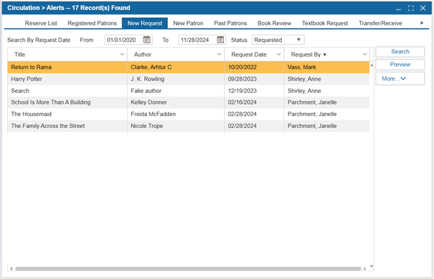The width and height of the screenshot is (434, 279).
Task: Minimize the Alerts window
Action: pos(399,8)
